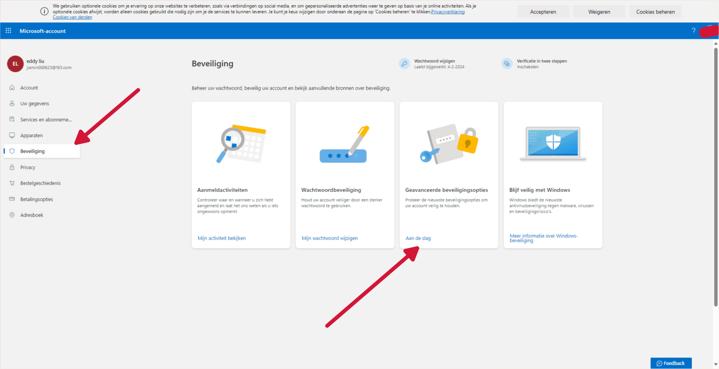Follow the Privacyverklaring link

448,12
